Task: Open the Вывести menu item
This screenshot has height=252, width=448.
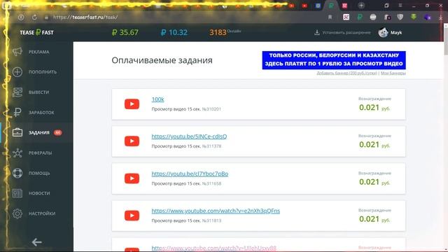Action: click(38, 92)
